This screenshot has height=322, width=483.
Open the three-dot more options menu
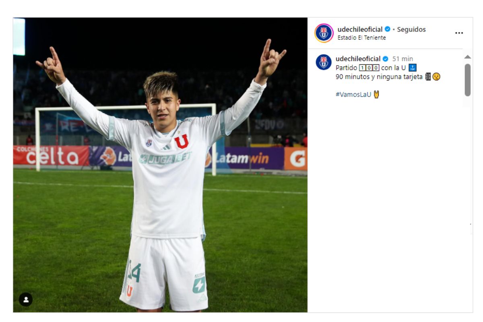(x=459, y=33)
